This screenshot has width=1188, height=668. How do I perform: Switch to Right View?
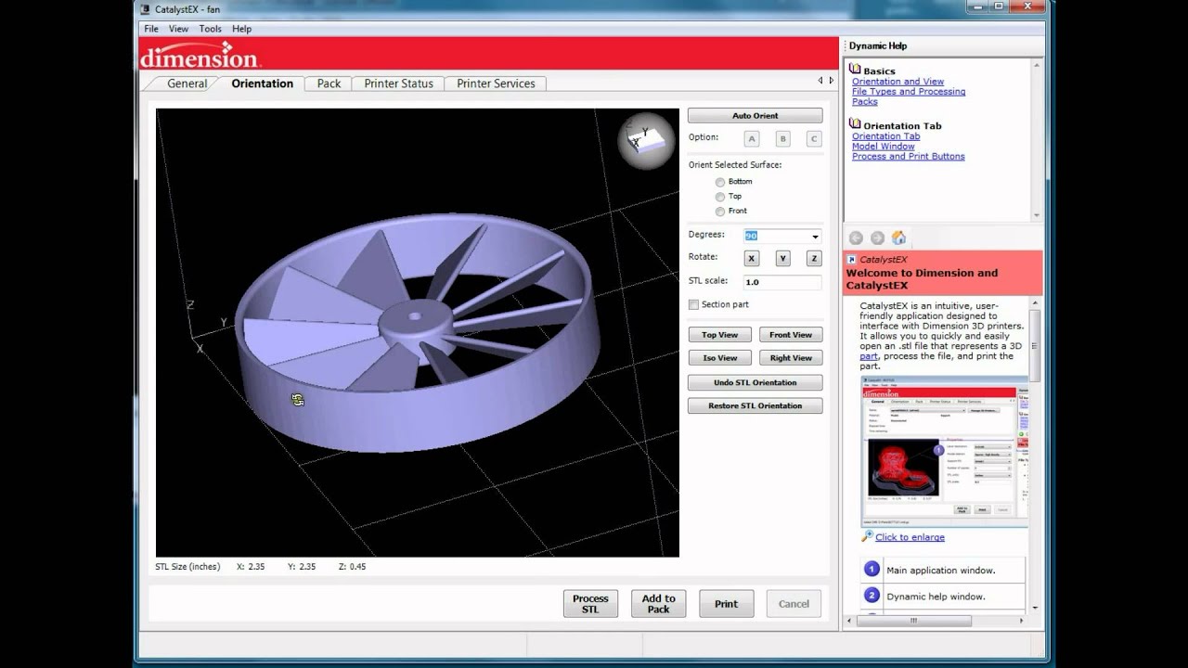[791, 358]
